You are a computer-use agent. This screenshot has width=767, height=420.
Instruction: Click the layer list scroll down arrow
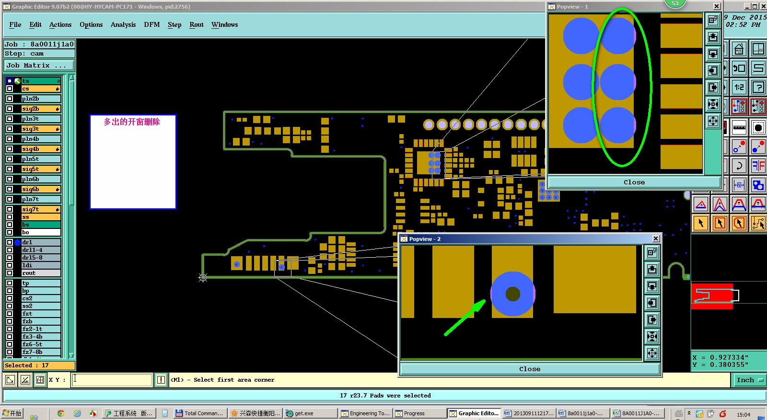click(71, 355)
